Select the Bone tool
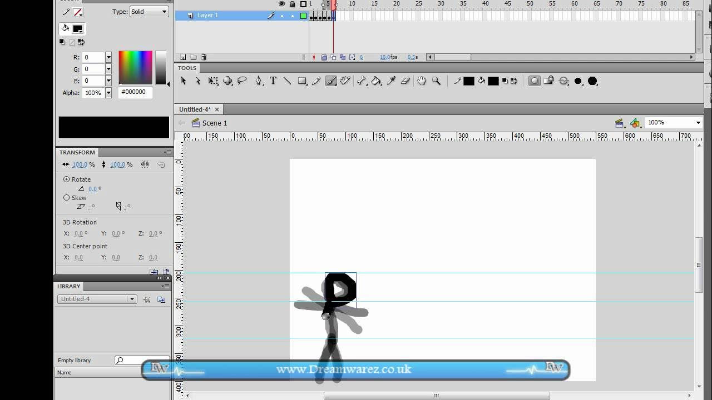Image resolution: width=712 pixels, height=400 pixels. (x=362, y=81)
